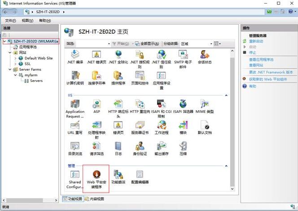Open 服务器证书 feature
The width and height of the screenshot is (298, 211).
(140, 128)
